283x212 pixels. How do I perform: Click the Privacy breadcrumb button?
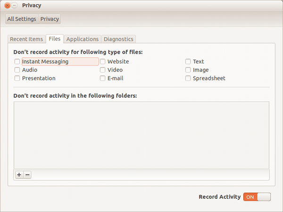tap(50, 19)
